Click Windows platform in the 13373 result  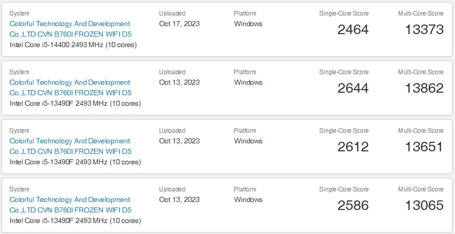tap(248, 24)
